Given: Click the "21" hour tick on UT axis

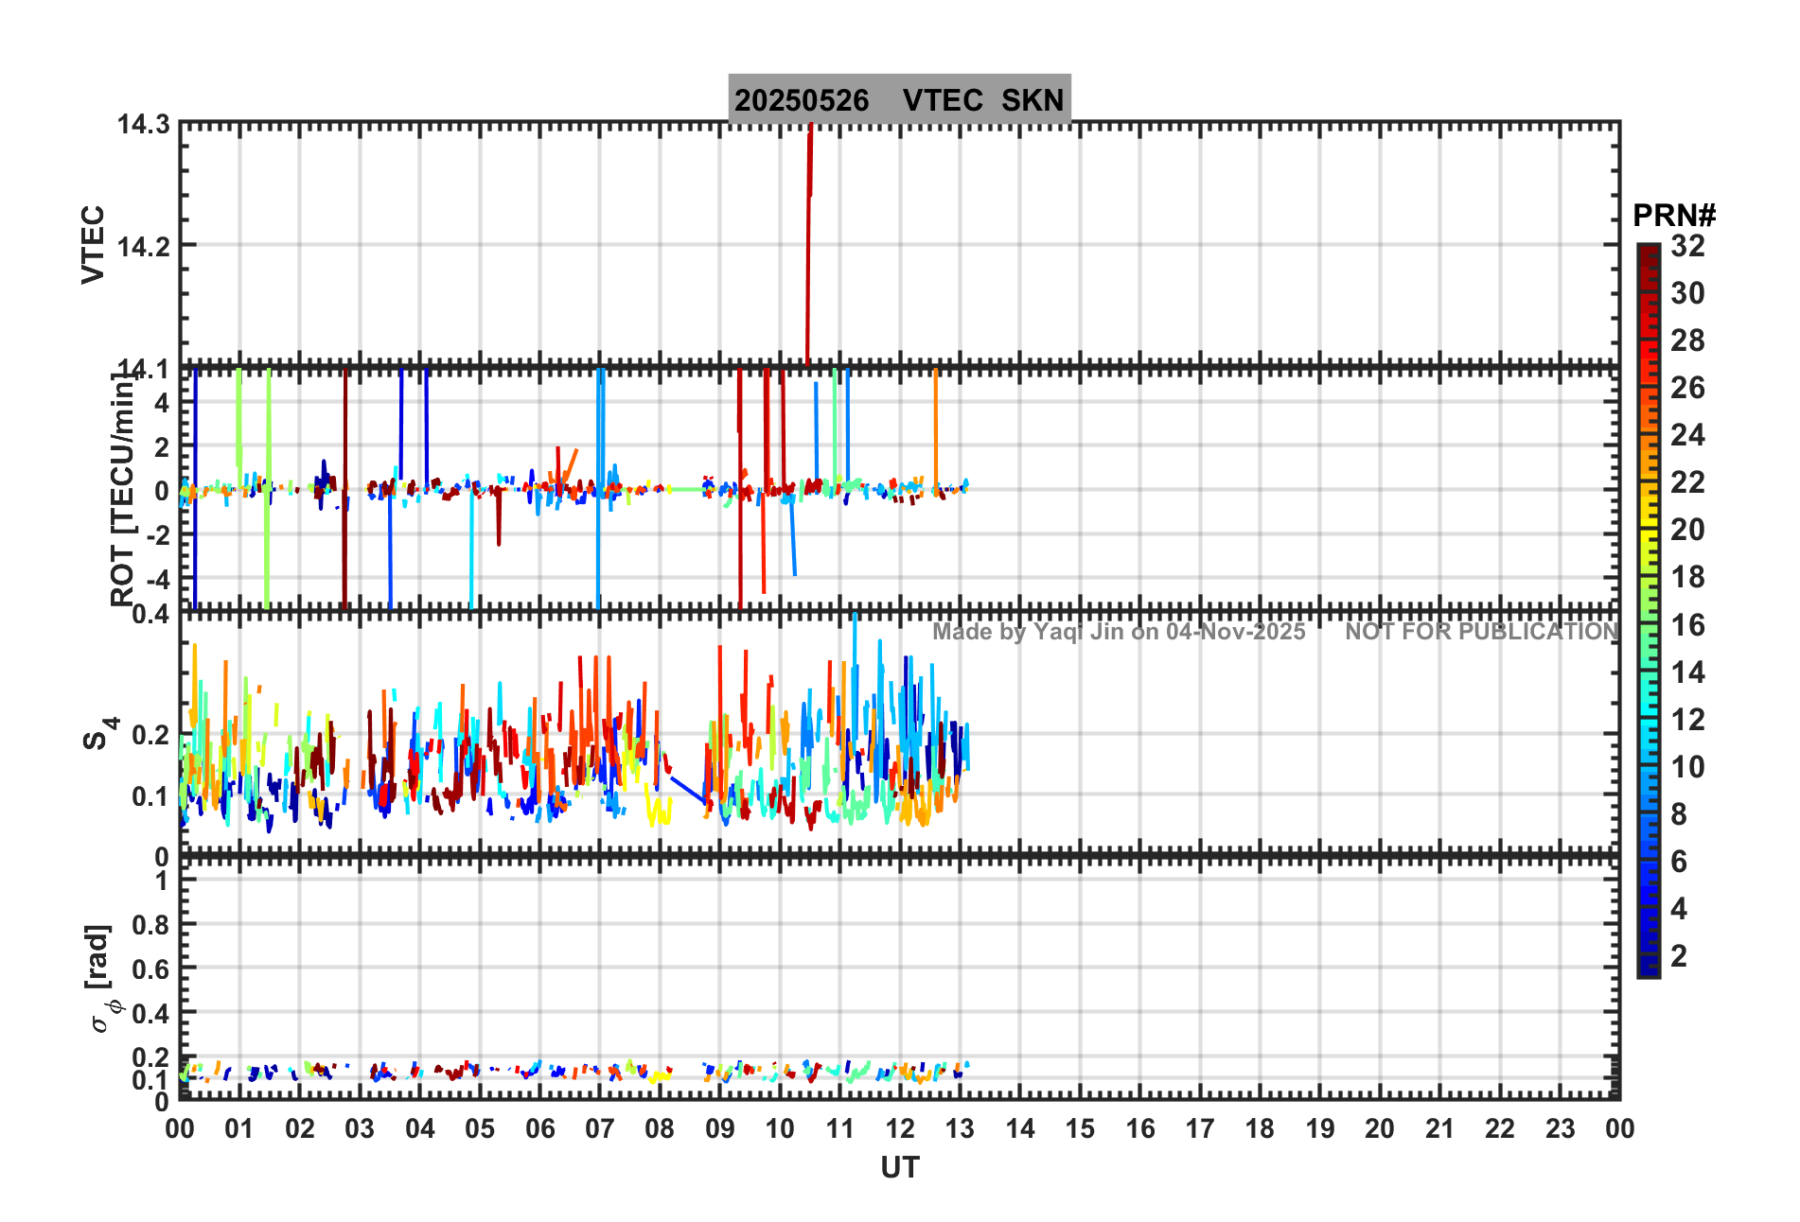Looking at the screenshot, I should click(1440, 1128).
